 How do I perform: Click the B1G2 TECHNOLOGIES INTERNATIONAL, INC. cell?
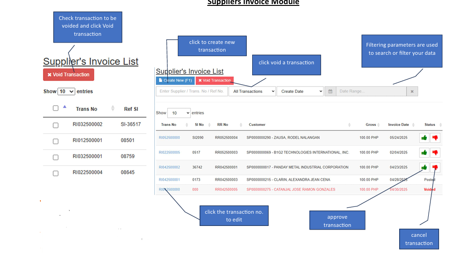click(x=298, y=152)
